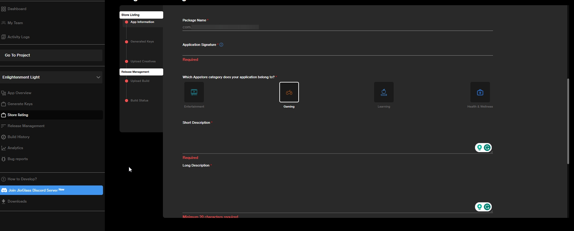This screenshot has height=231, width=574.
Task: Open Analytics from the sidebar
Action: 15,148
